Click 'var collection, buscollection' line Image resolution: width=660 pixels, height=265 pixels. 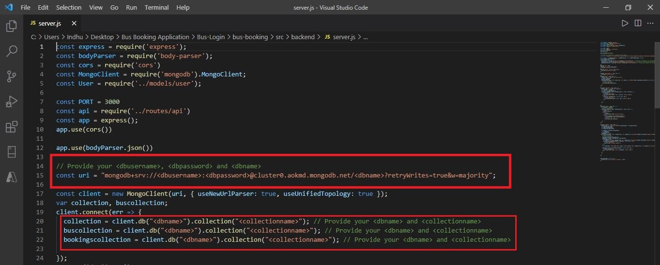click(x=112, y=203)
